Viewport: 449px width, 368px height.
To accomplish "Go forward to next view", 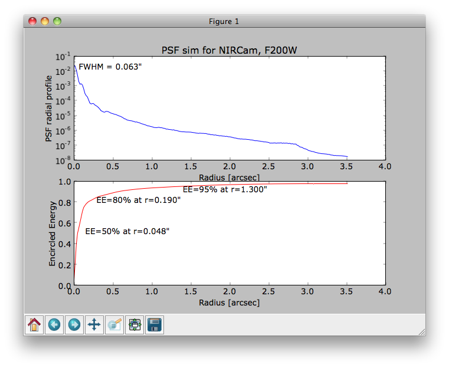I will coord(74,325).
